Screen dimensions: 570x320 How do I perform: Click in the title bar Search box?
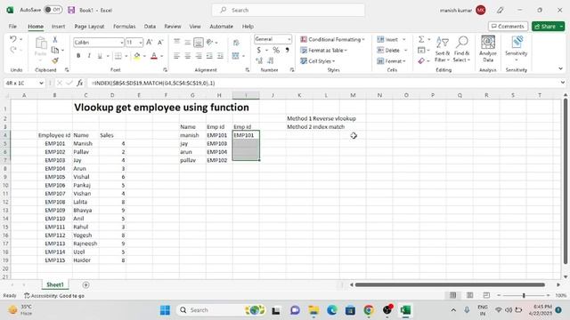(x=289, y=10)
